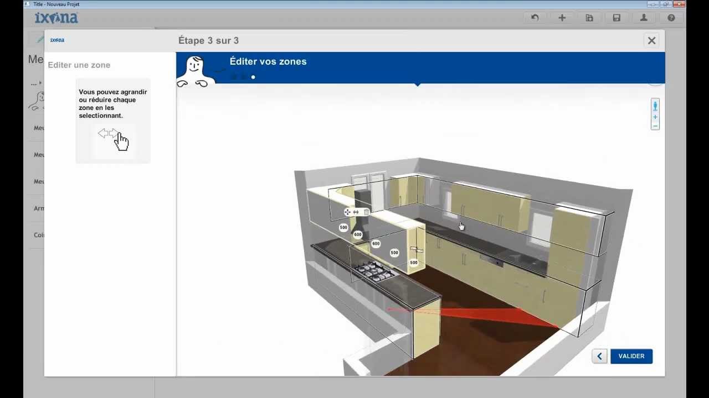Delete the zone with the trash icon
The image size is (709, 398).
point(366,212)
